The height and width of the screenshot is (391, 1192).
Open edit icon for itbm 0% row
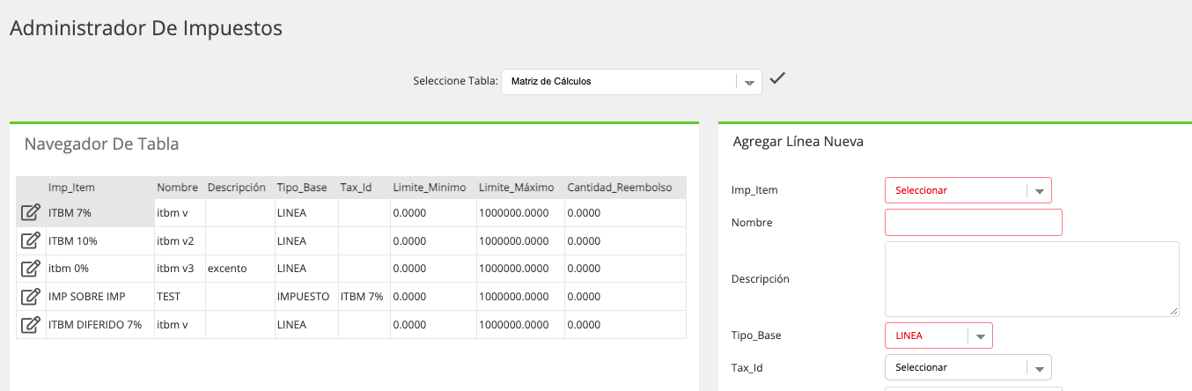[31, 269]
